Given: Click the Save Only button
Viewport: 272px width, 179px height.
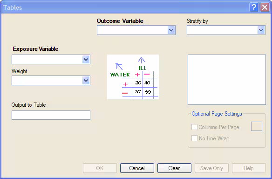Looking at the screenshot, I should (211, 168).
